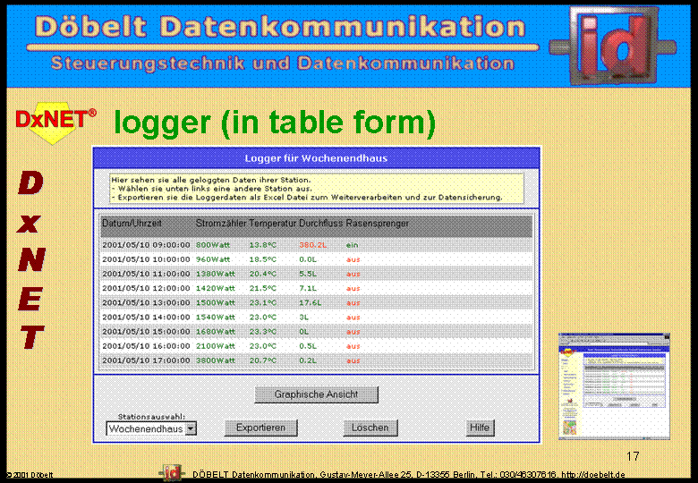The width and height of the screenshot is (698, 483).
Task: Open the browser screenshot thumbnail
Action: [614, 386]
